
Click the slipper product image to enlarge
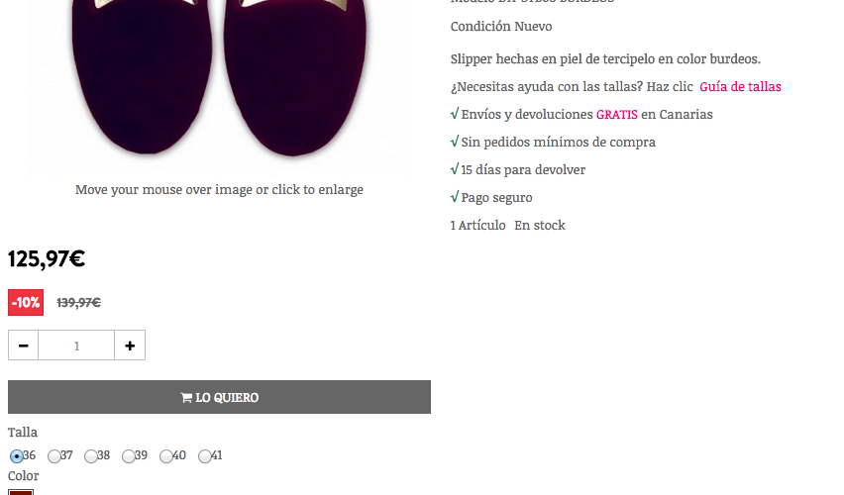(x=219, y=81)
